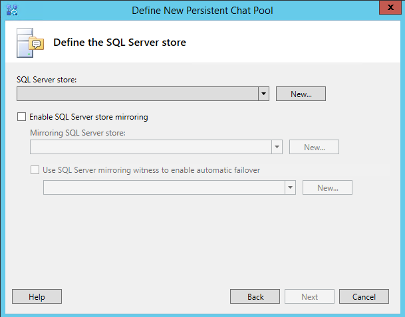The height and width of the screenshot is (317, 405).
Task: Create a New SQL Server store
Action: click(x=301, y=94)
